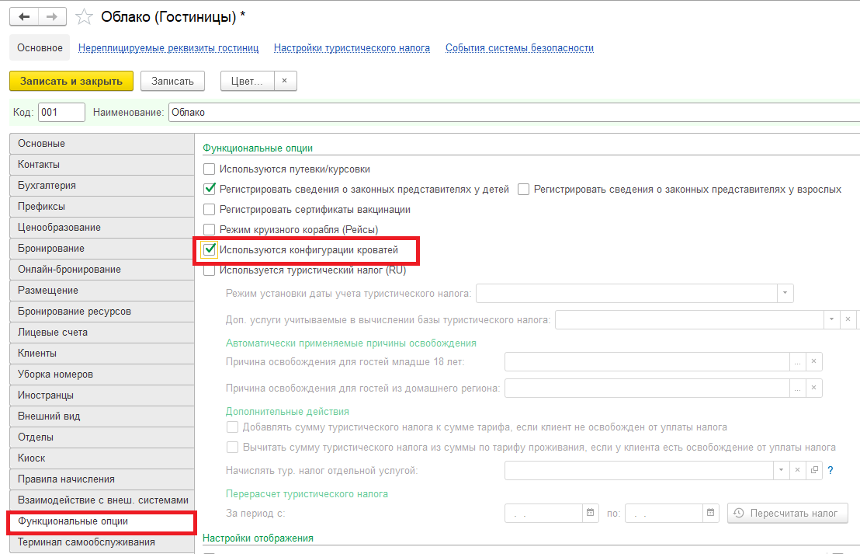Enable 'Используются путевки/курсовки' checkbox
Screen dimensions: 860x554
tap(209, 169)
